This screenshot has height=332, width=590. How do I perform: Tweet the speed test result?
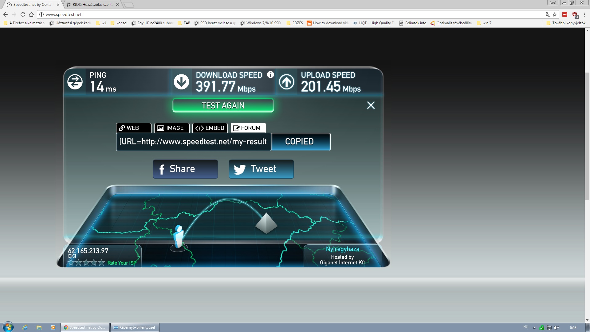pos(261,169)
